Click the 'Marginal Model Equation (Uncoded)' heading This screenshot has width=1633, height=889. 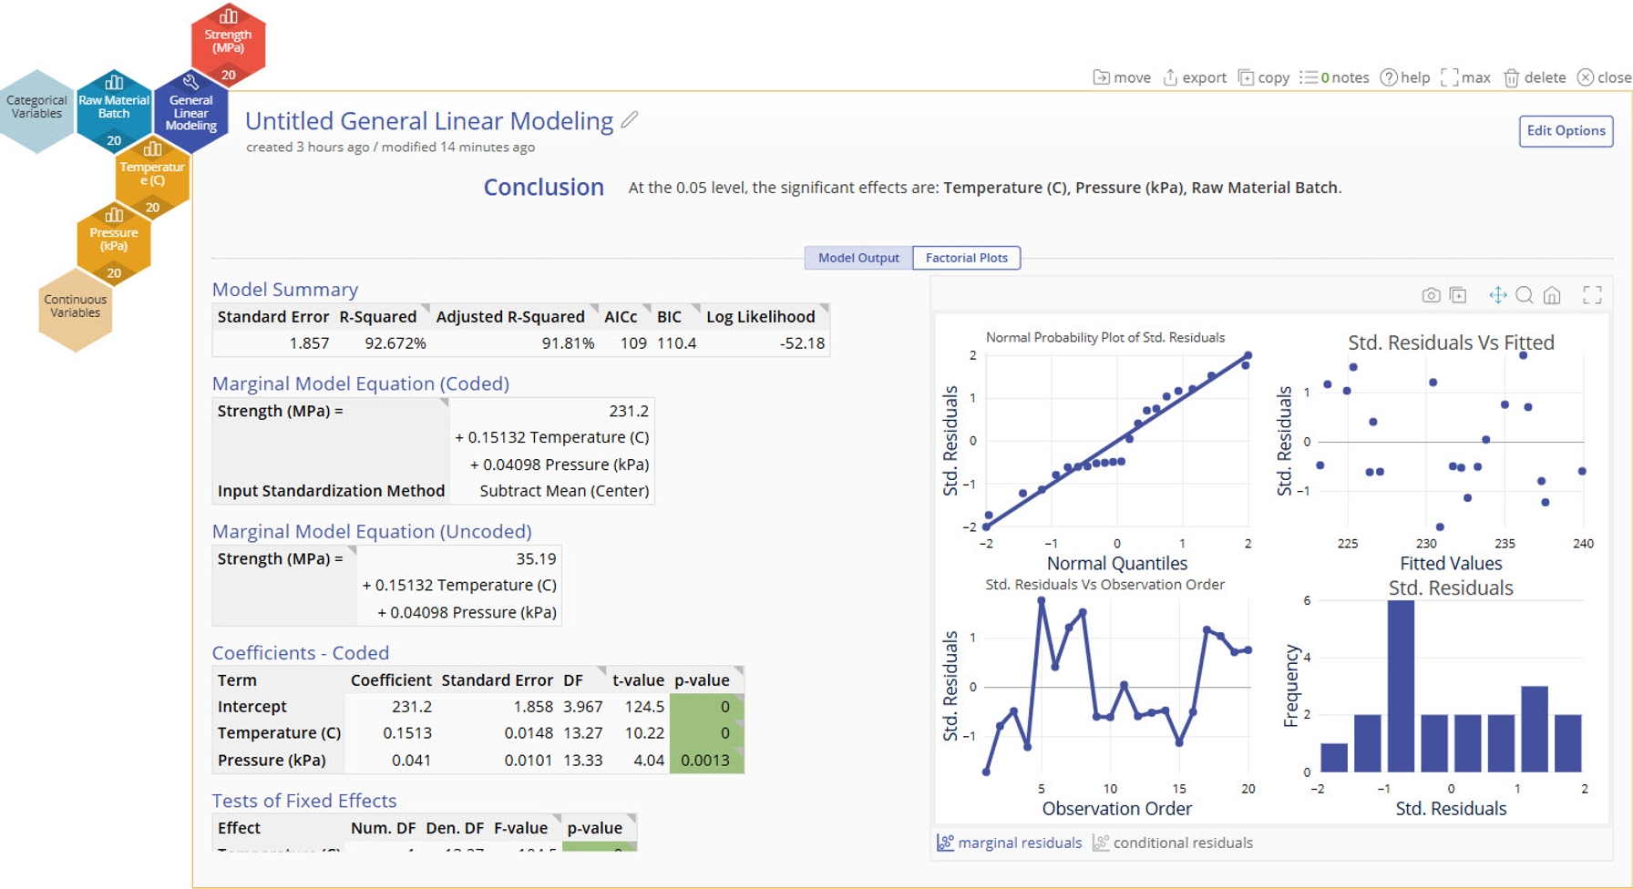(372, 531)
